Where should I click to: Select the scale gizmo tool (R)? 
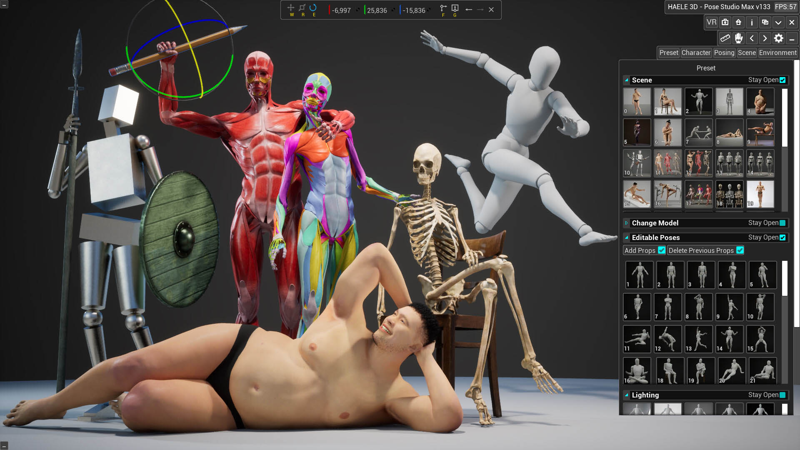pos(302,8)
